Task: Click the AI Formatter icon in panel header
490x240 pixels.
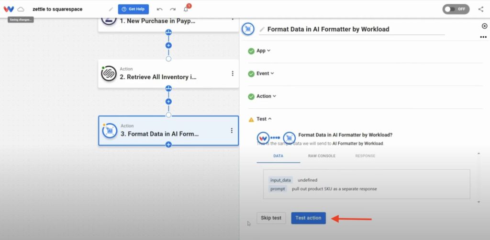Action: 248,29
